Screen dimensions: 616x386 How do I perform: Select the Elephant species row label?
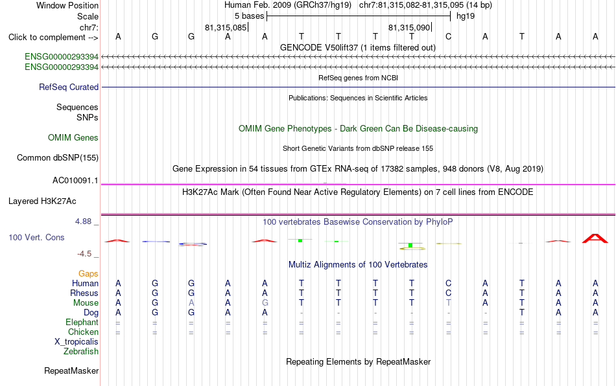(82, 322)
